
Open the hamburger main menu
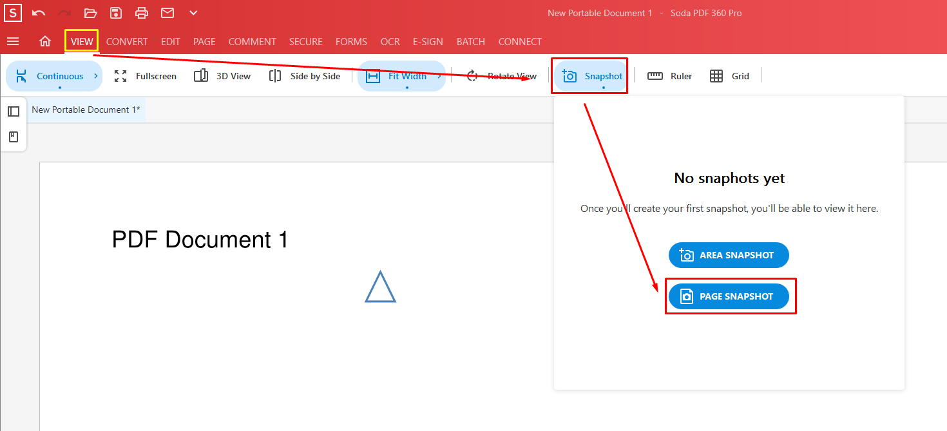tap(13, 41)
